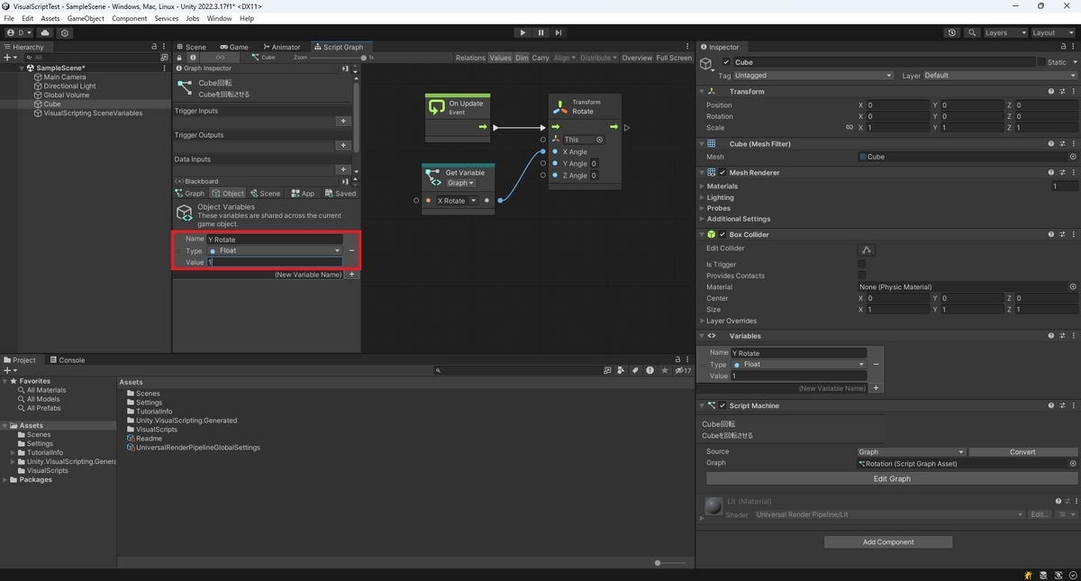Open the Layers dropdown in top toolbar
This screenshot has width=1081, height=581.
(x=1004, y=32)
